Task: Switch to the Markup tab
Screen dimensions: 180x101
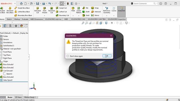Action: pos(17,19)
